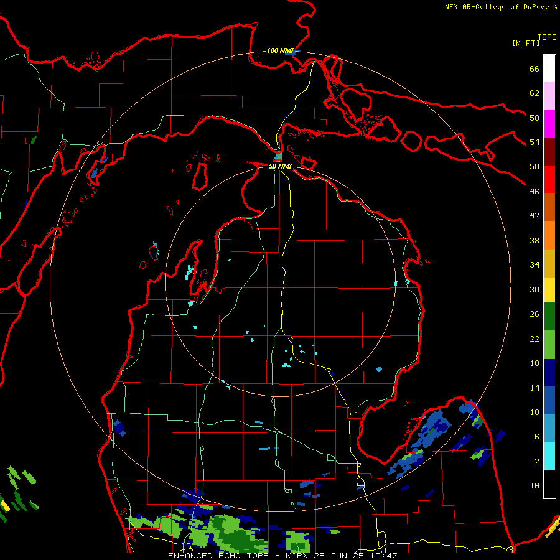Click the legend value 38

pos(534,240)
